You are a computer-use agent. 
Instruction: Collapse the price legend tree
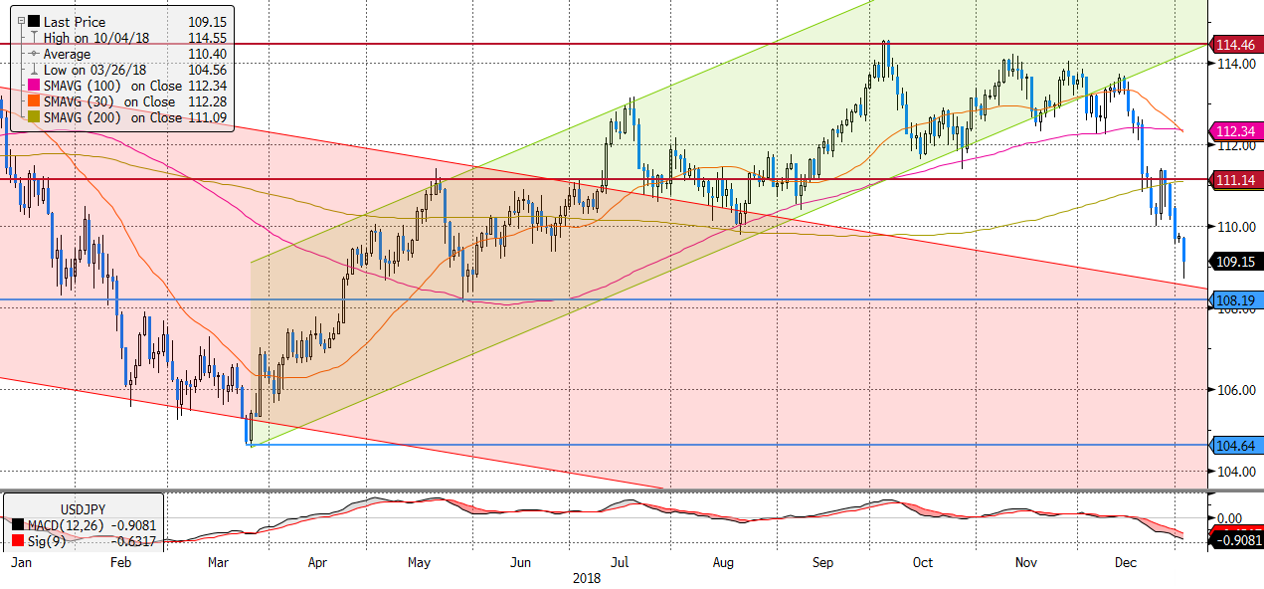(21, 22)
